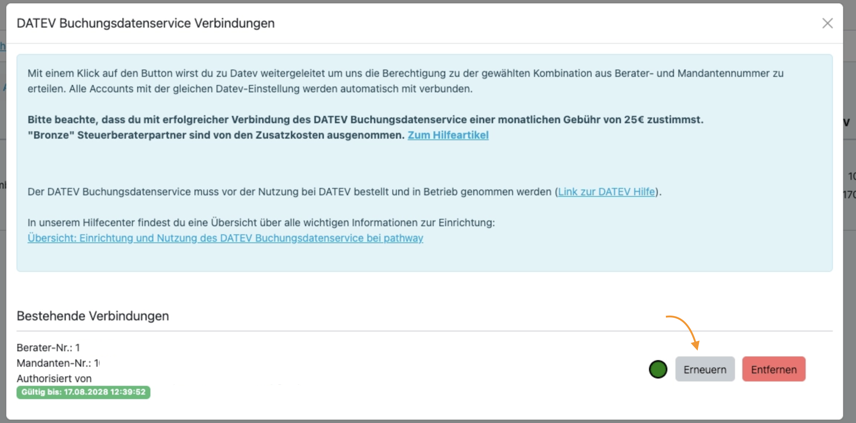The image size is (856, 423).
Task: Click the Erneuern button
Action: 705,369
